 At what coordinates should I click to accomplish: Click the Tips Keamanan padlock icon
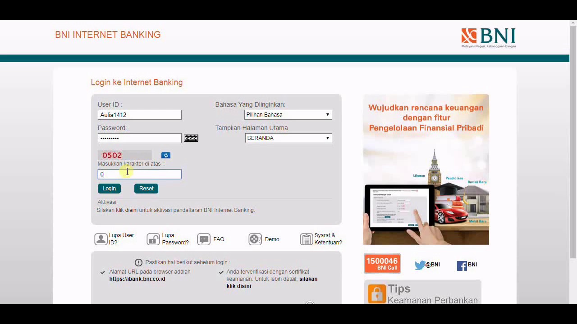click(377, 294)
